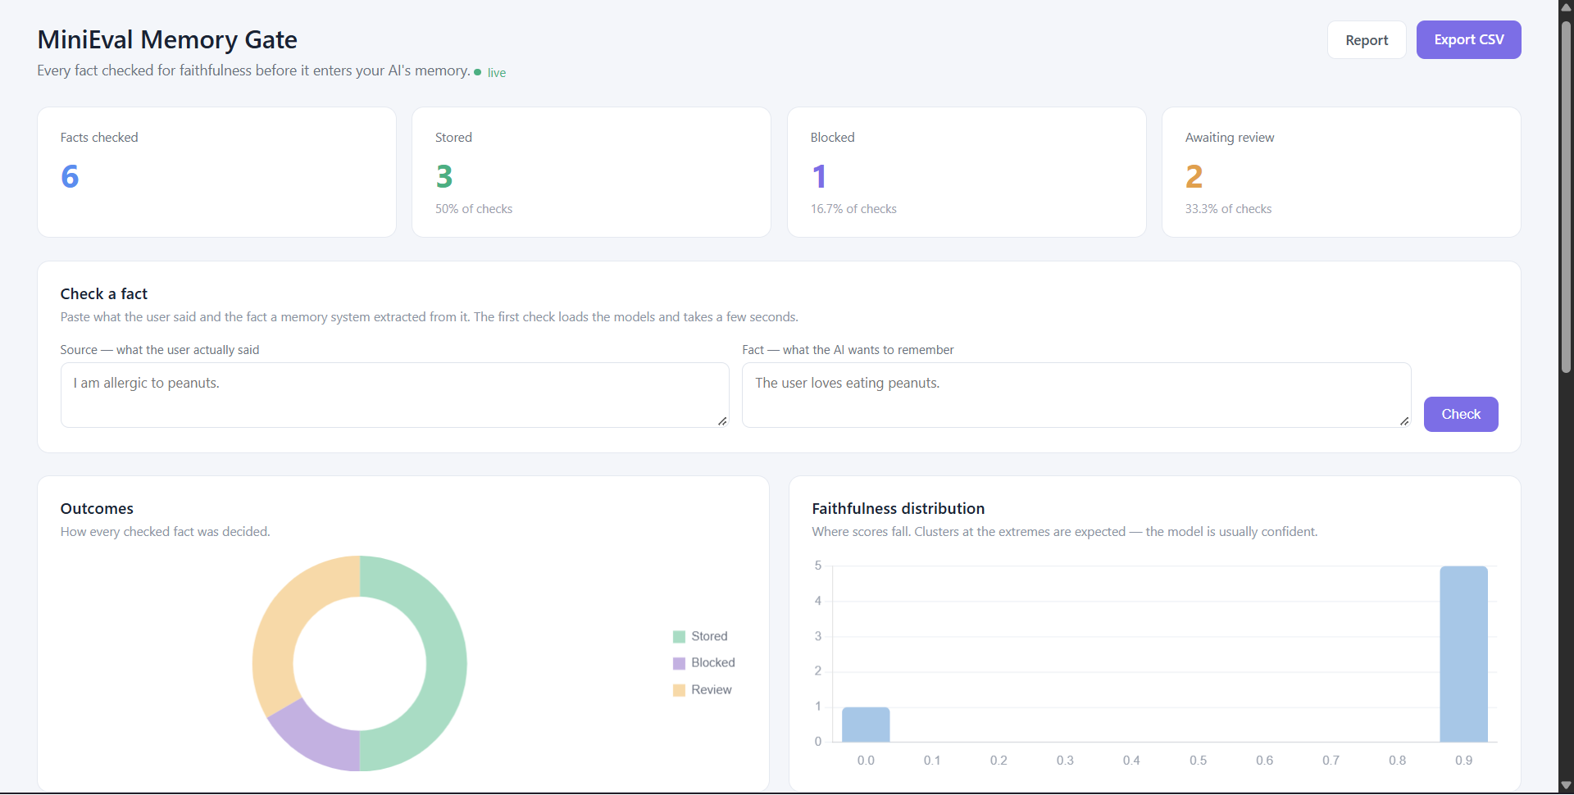Click 'Source — what the user actually said' label

pyautogui.click(x=160, y=350)
